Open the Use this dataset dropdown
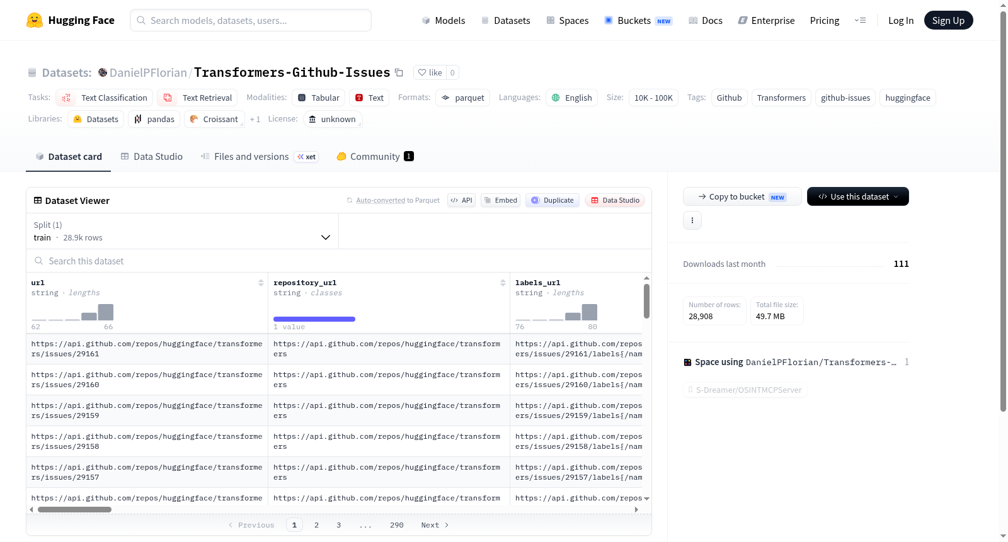 pos(858,196)
